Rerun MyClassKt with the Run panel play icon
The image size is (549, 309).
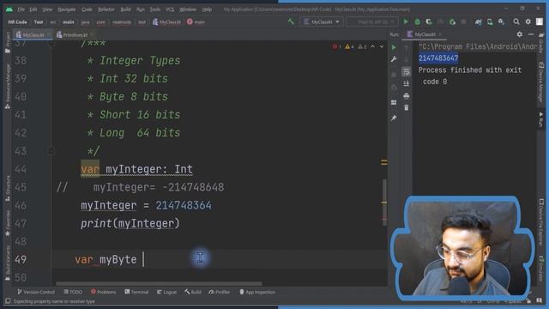(394, 47)
